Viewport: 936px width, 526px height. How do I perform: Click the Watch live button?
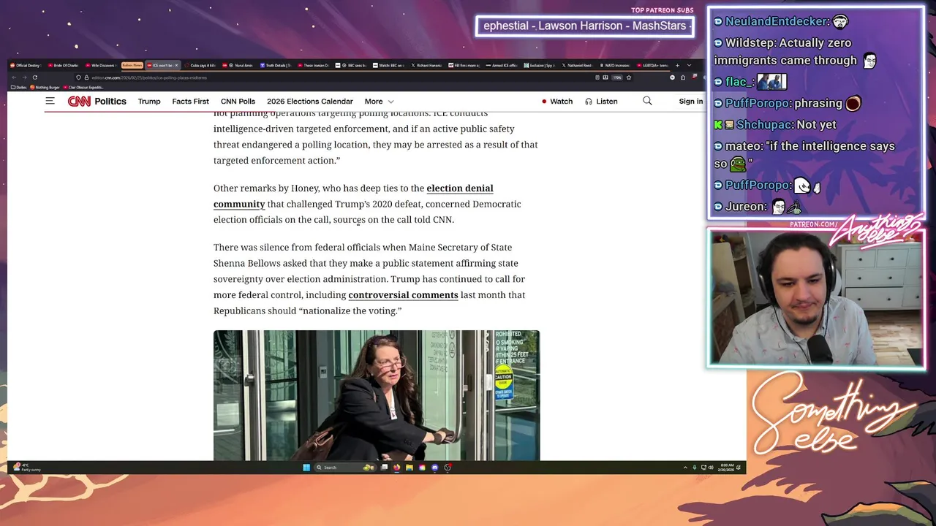click(557, 102)
